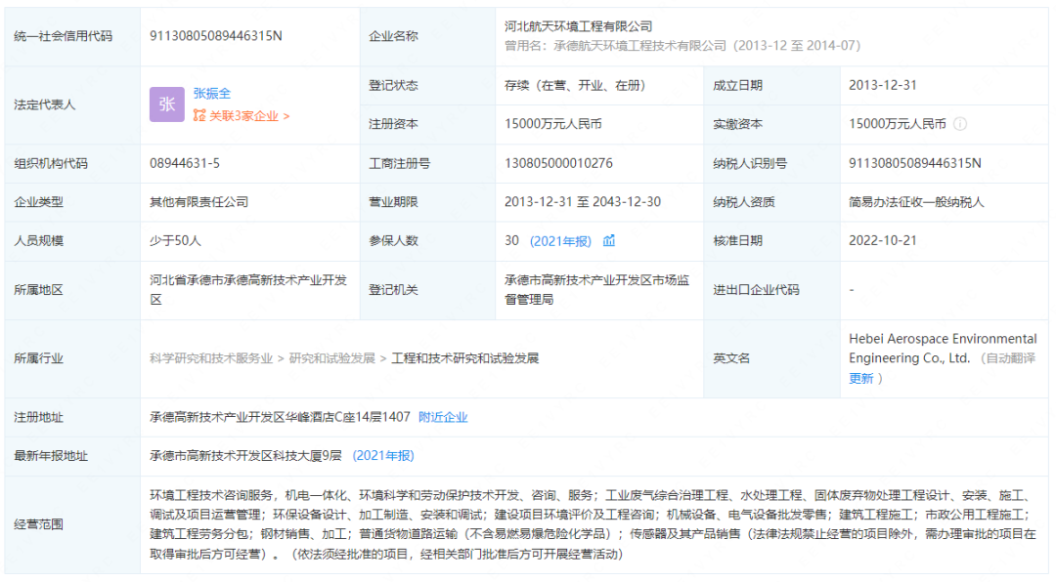This screenshot has width=1056, height=582.
Task: Click address 承德市高新技术开发区科技大厦9层
Action: coord(245,455)
